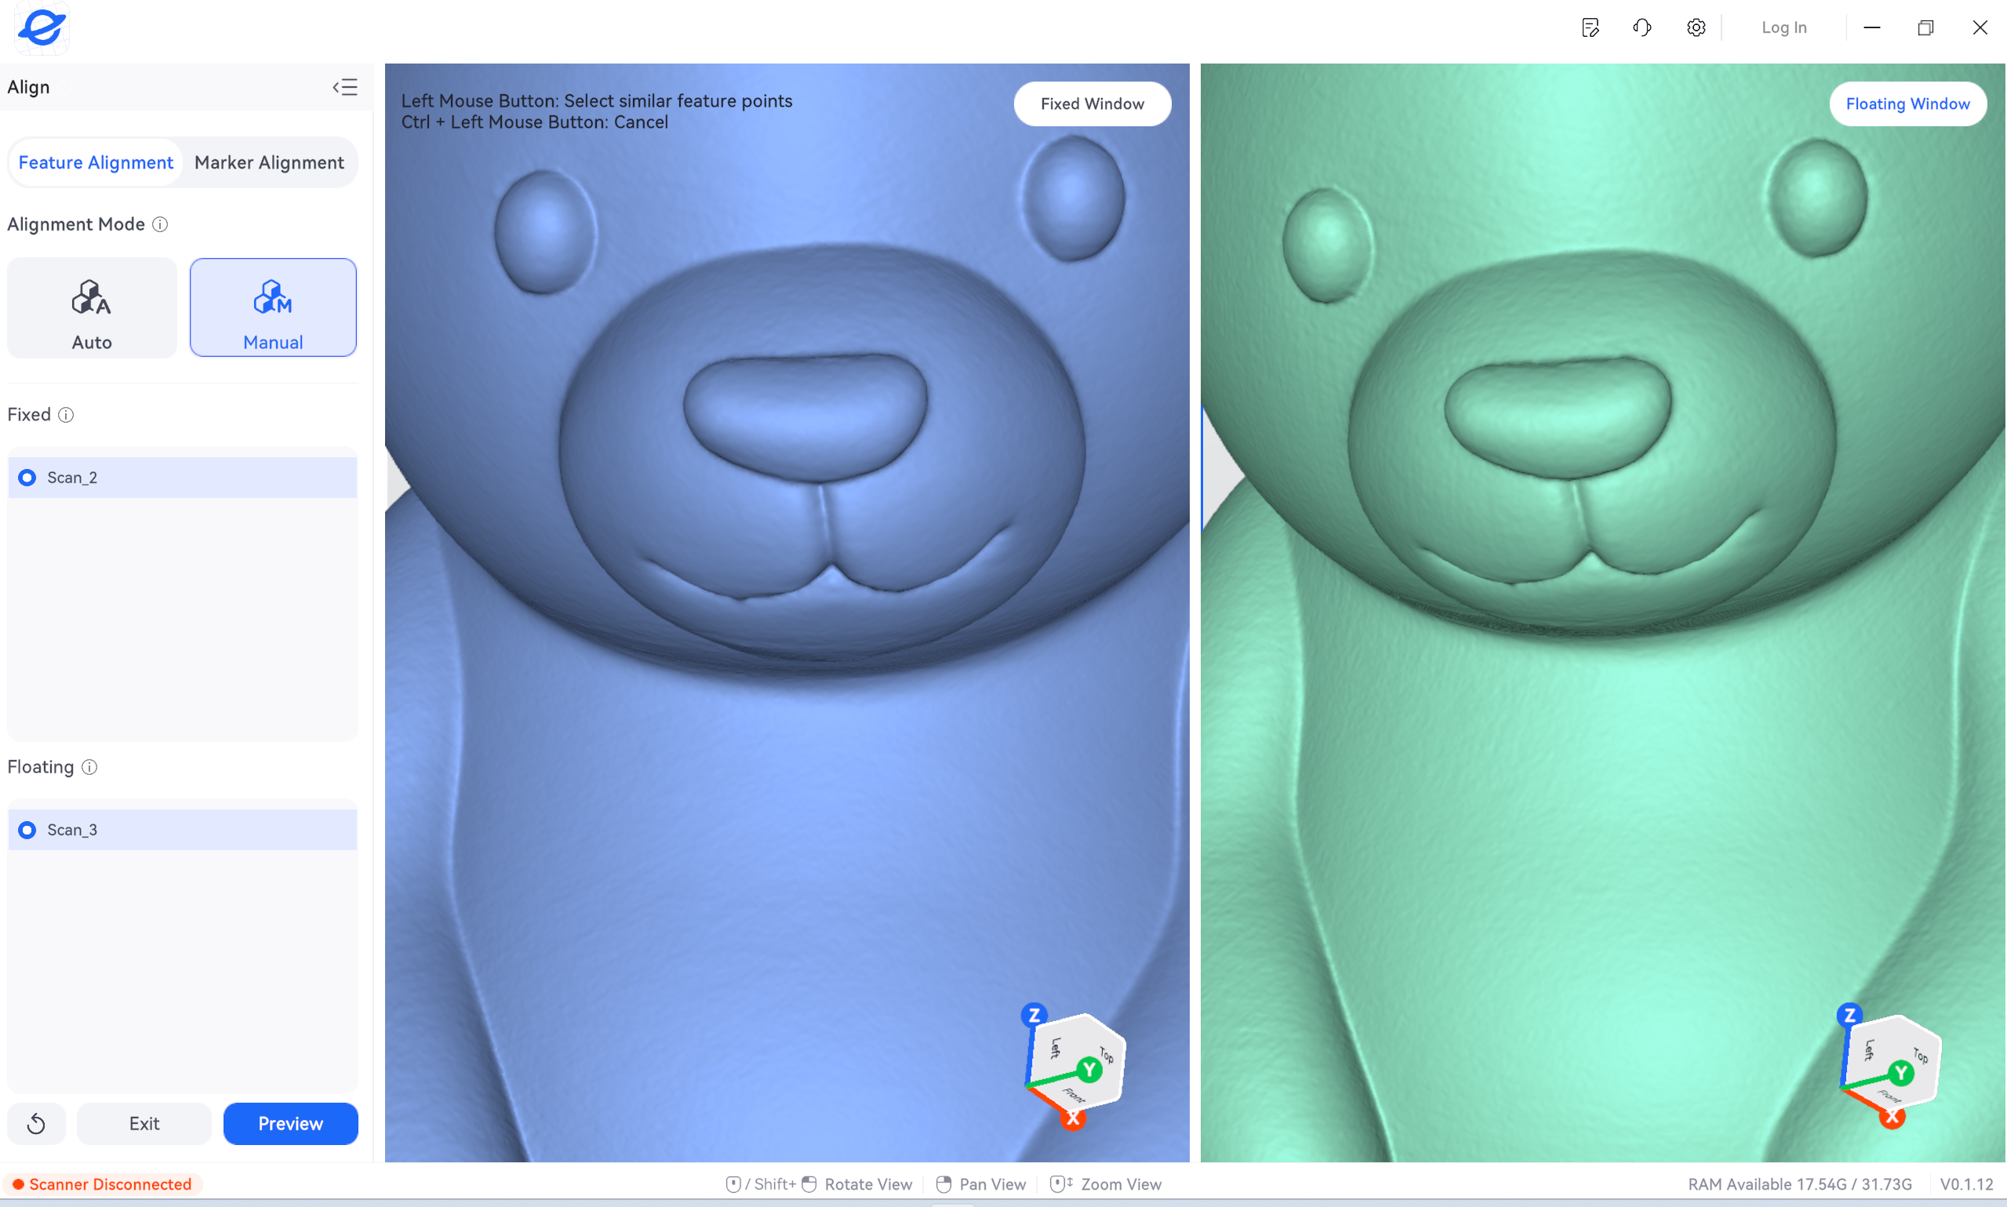The width and height of the screenshot is (2007, 1207).
Task: Click the Fixed Window label button
Action: coord(1093,104)
